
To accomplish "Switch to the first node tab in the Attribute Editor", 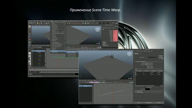I will pyautogui.click(x=136, y=53).
